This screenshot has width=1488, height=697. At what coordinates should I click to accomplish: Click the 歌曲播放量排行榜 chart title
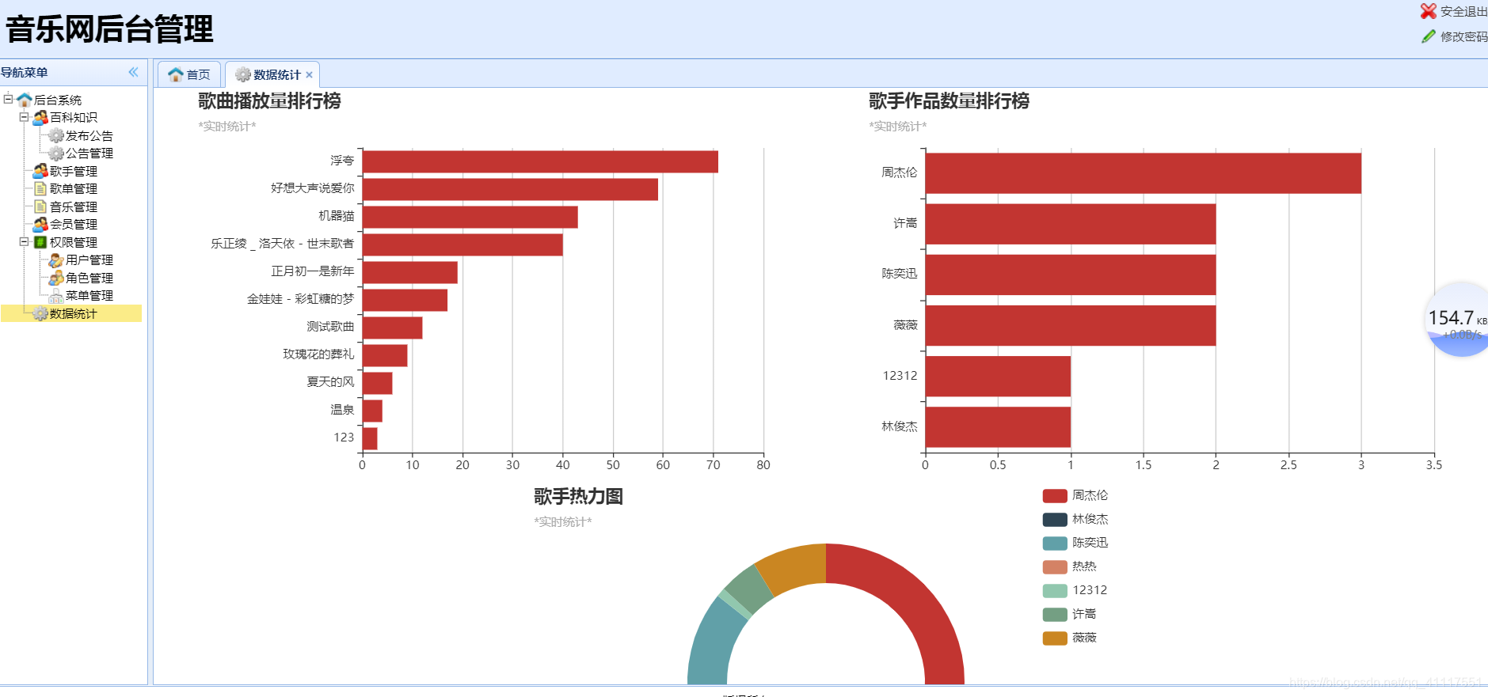point(269,100)
